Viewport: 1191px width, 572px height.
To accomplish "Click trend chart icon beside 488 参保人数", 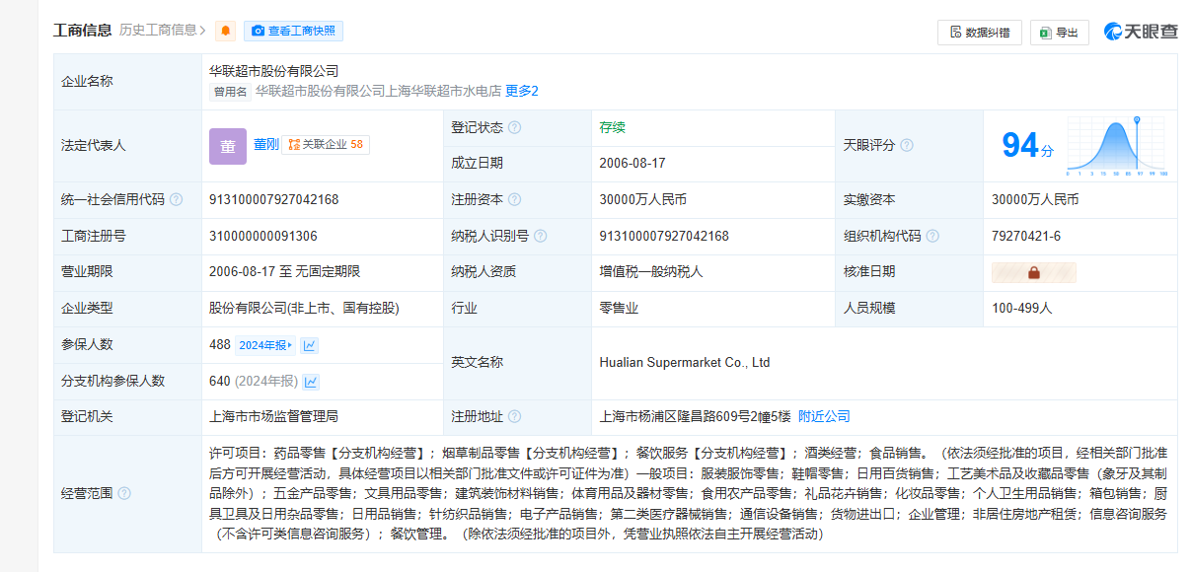I will pos(310,345).
